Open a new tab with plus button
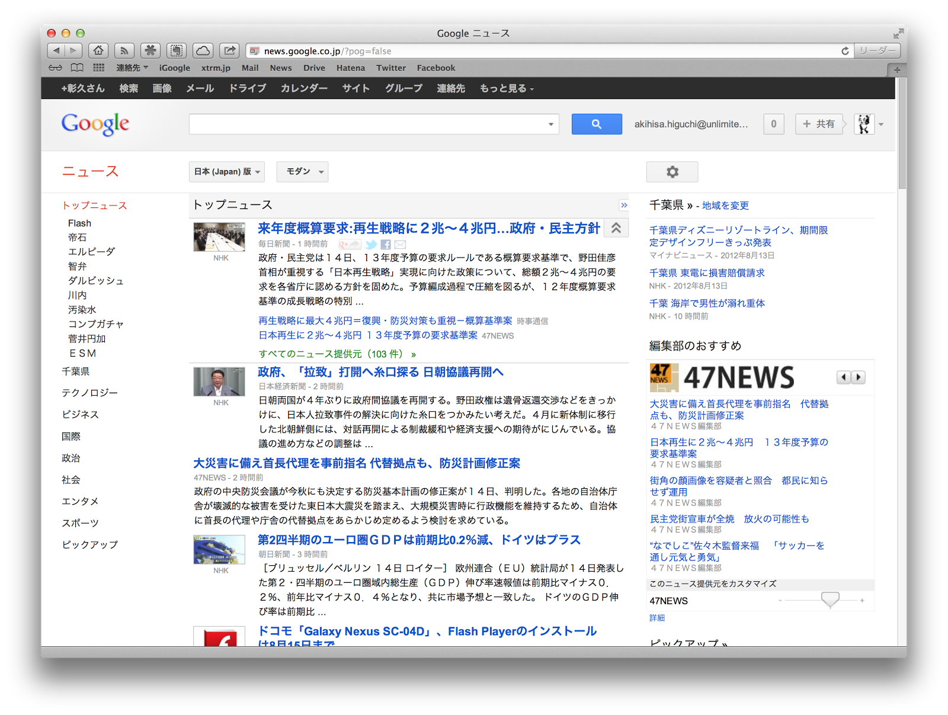Image resolution: width=948 pixels, height=715 pixels. click(x=897, y=70)
